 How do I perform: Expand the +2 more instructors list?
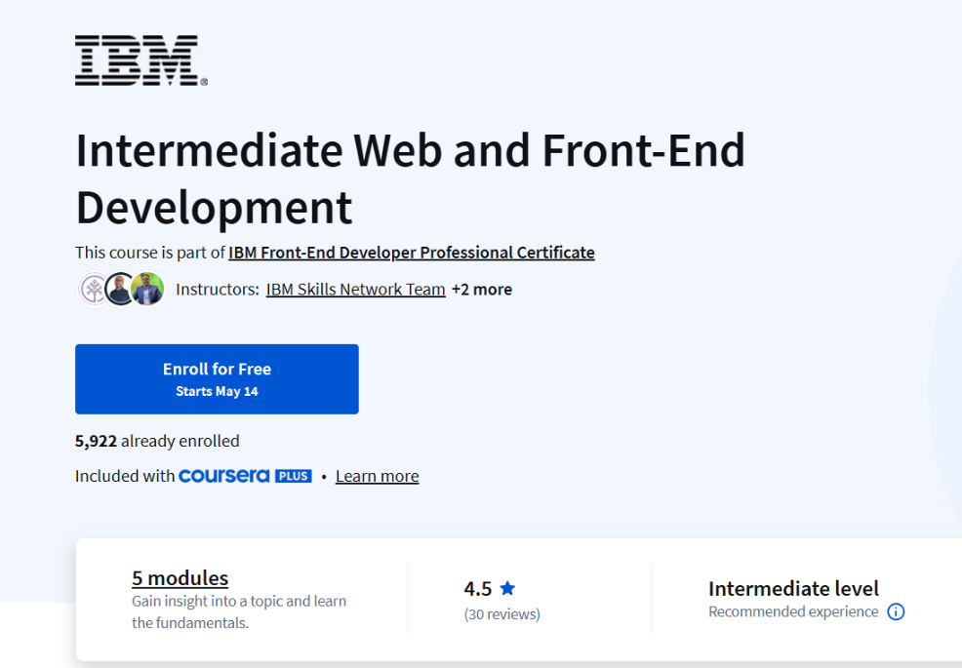click(x=481, y=289)
